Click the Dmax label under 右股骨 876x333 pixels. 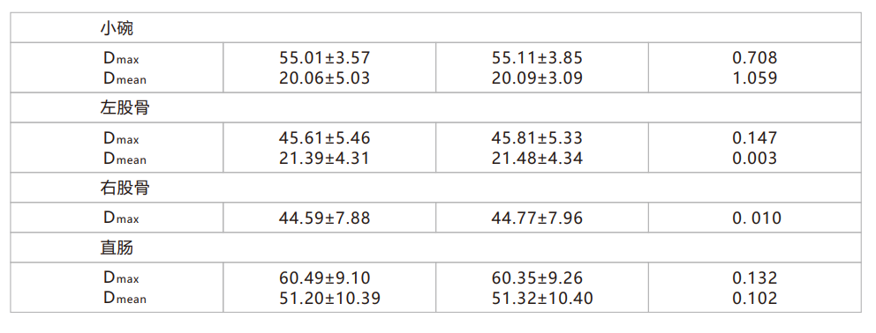click(x=121, y=218)
